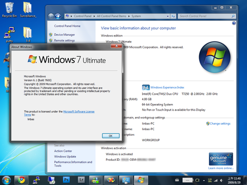Open the System window help icon
Image resolution: width=247 pixels, height=185 pixels.
[x=234, y=23]
